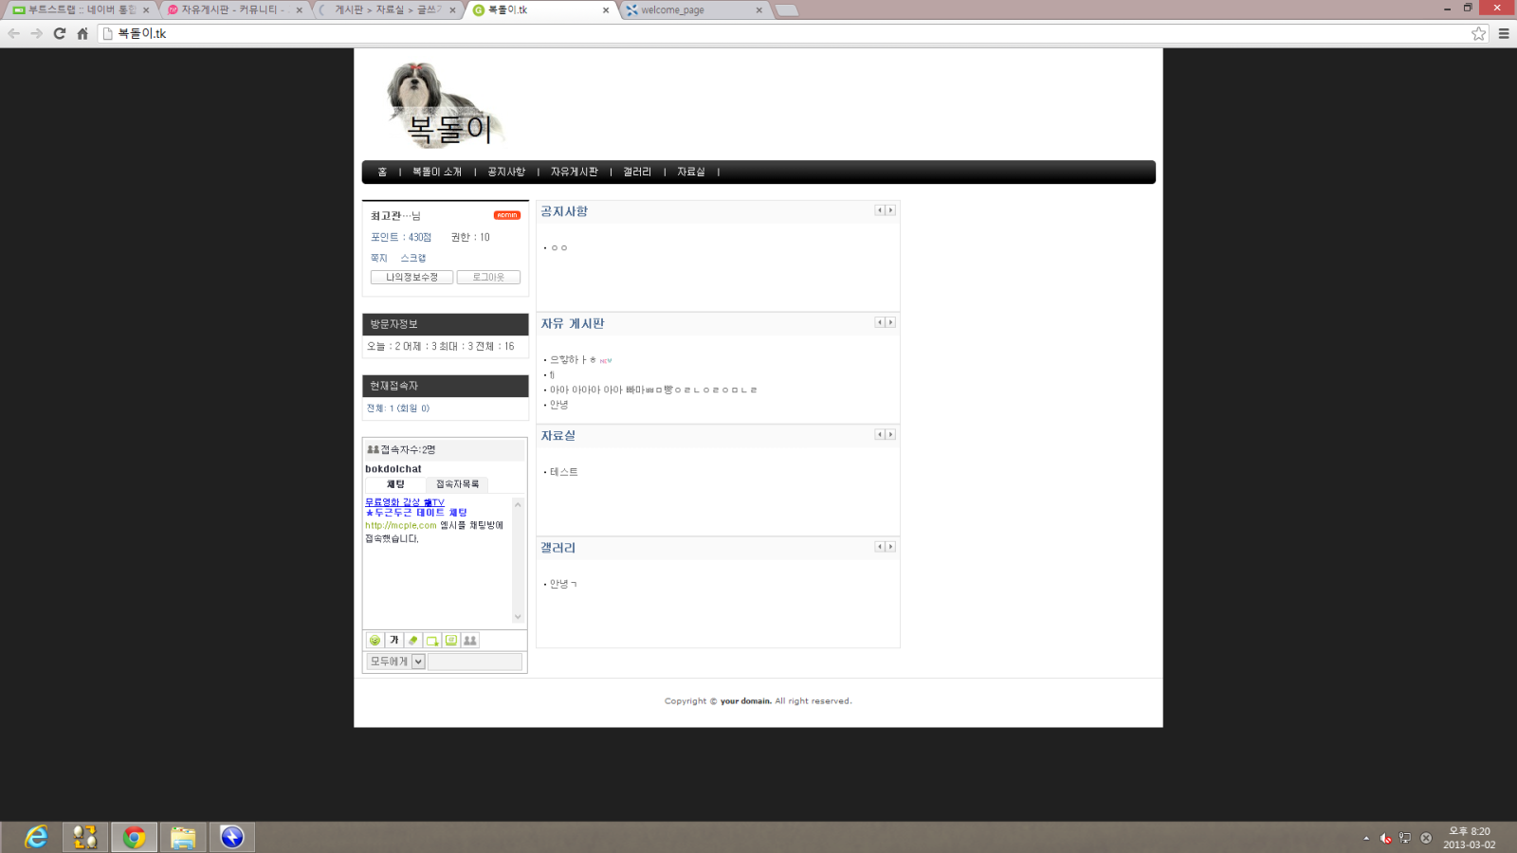Click the chat message input field
Viewport: 1517px width, 853px height.
pos(475,662)
